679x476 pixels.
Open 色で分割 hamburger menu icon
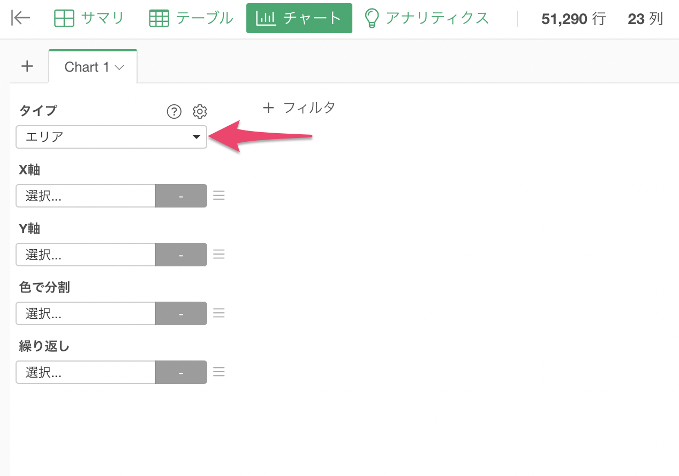point(218,313)
